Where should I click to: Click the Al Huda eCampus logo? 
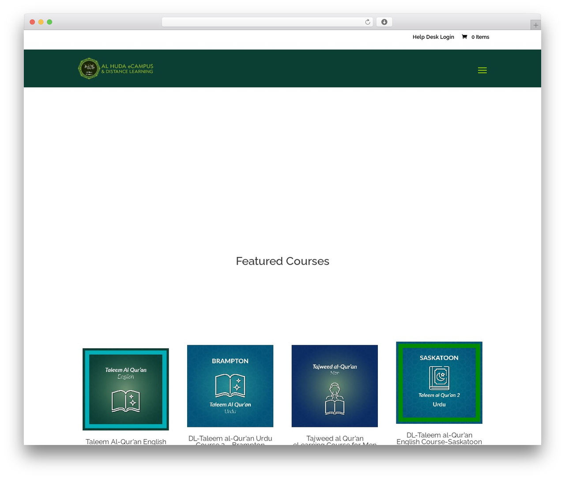[x=116, y=68]
